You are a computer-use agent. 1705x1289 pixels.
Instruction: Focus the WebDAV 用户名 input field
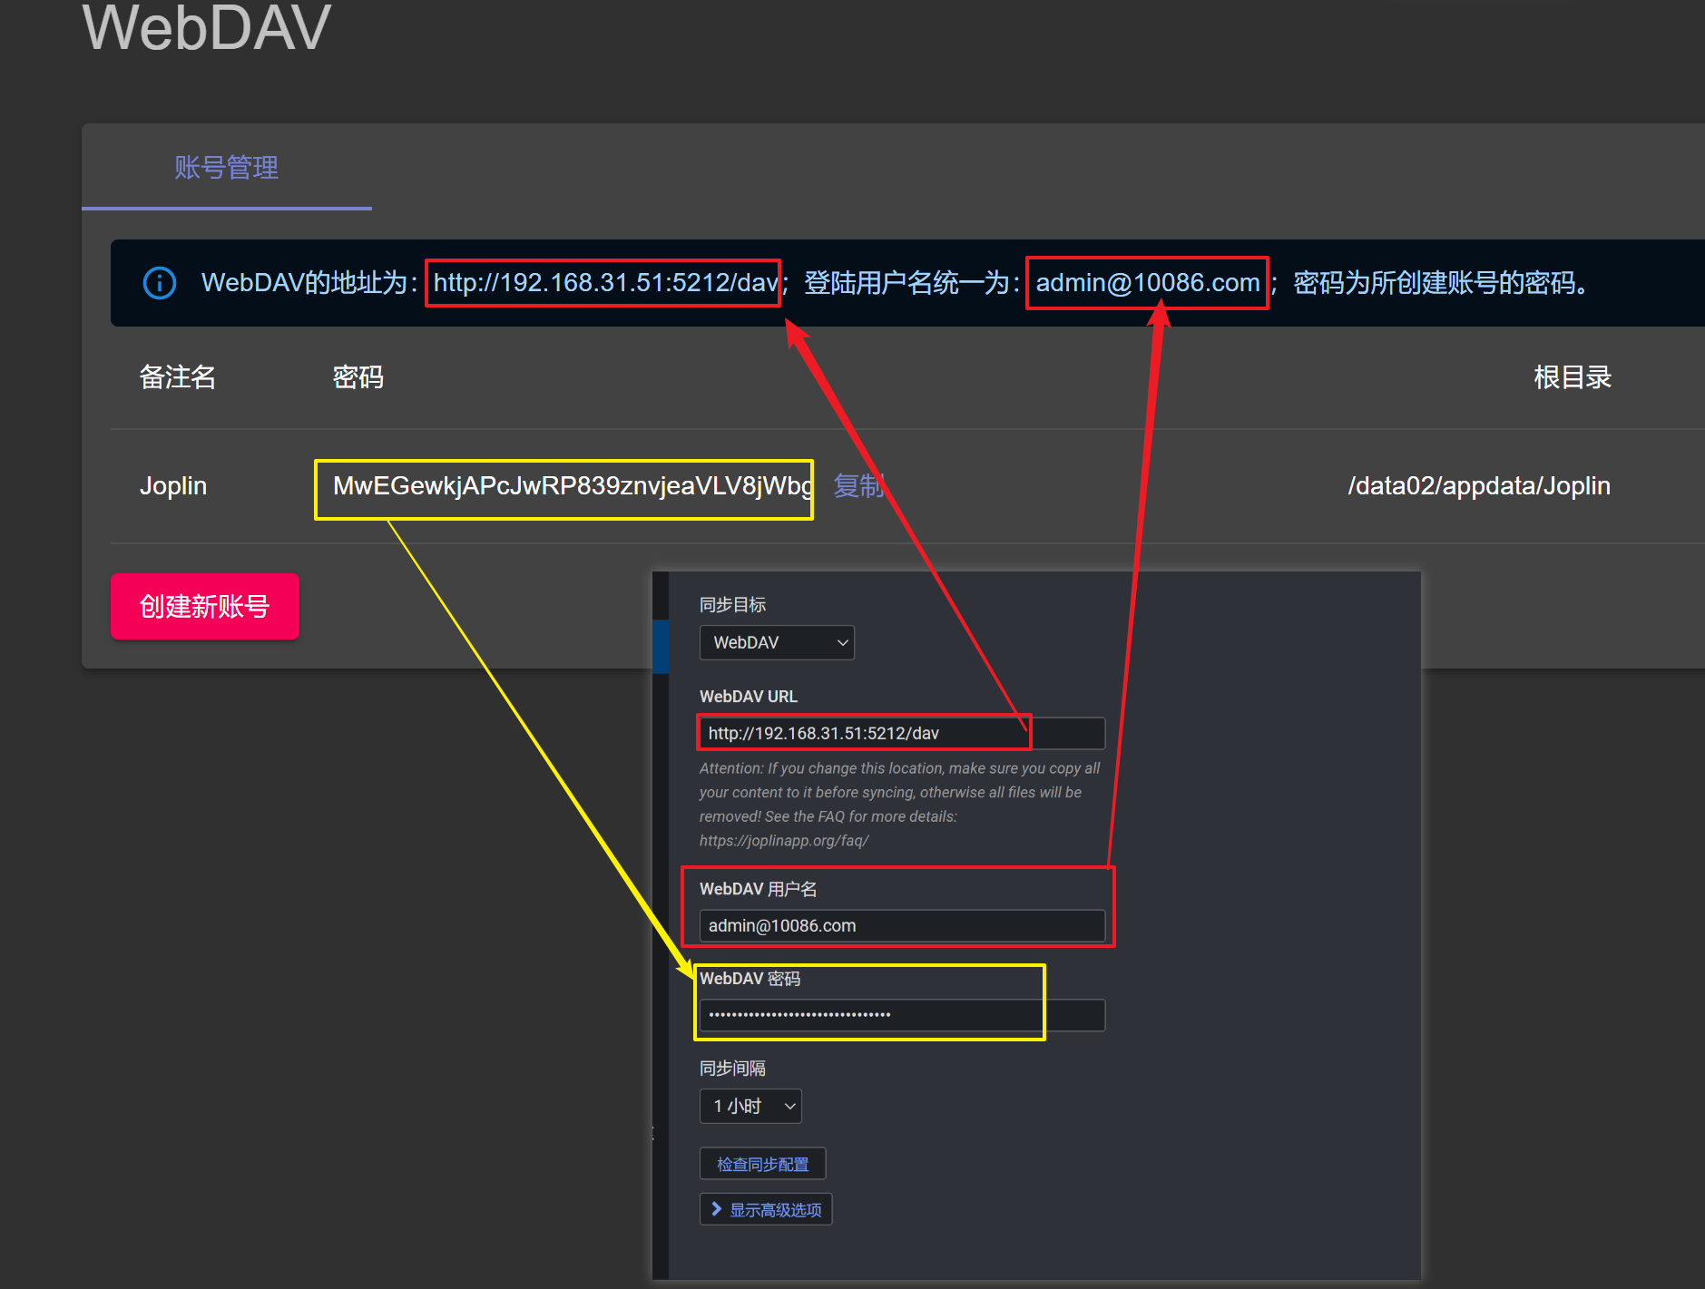coord(902,925)
